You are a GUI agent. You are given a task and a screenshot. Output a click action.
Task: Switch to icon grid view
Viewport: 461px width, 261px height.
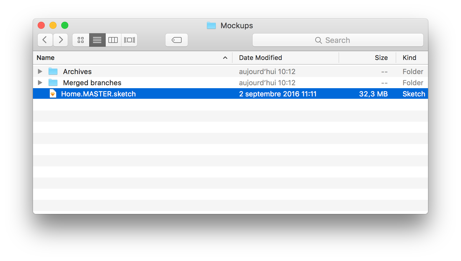click(81, 40)
